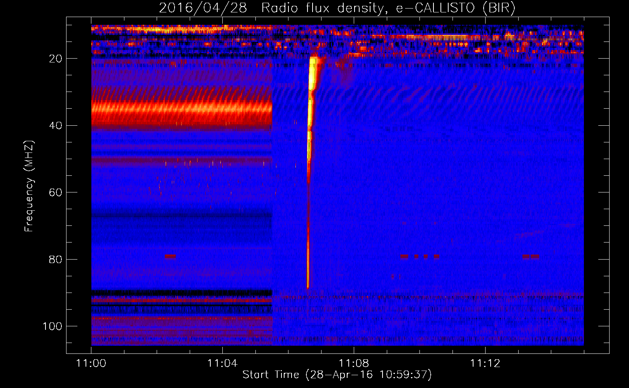
Task: Click the '100' frequency tick label
Action: 52,326
